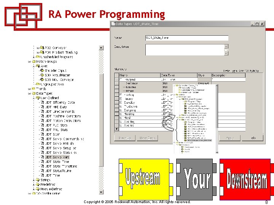The width and height of the screenshot is (274, 205).
Task: Click the Unscheduled Programs folder icon
Action: (x=38, y=57)
